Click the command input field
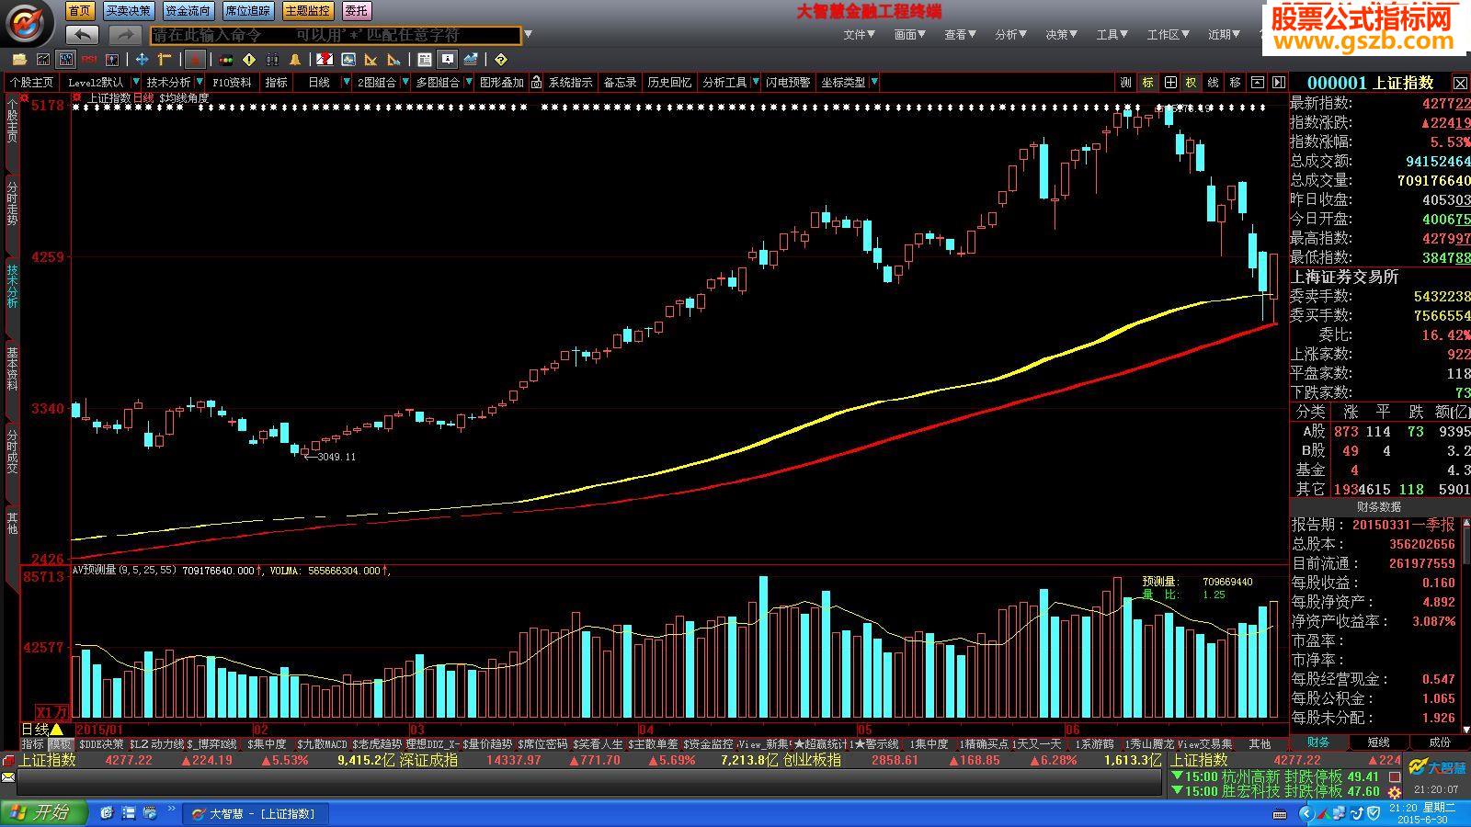This screenshot has height=827, width=1471. tap(336, 35)
